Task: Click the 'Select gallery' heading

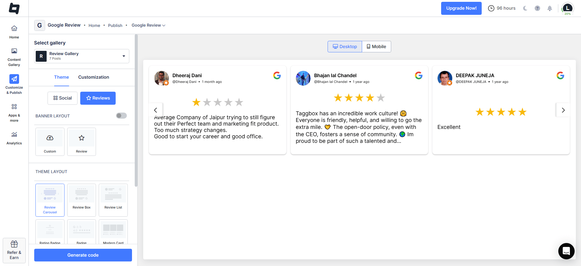Action: click(x=50, y=43)
